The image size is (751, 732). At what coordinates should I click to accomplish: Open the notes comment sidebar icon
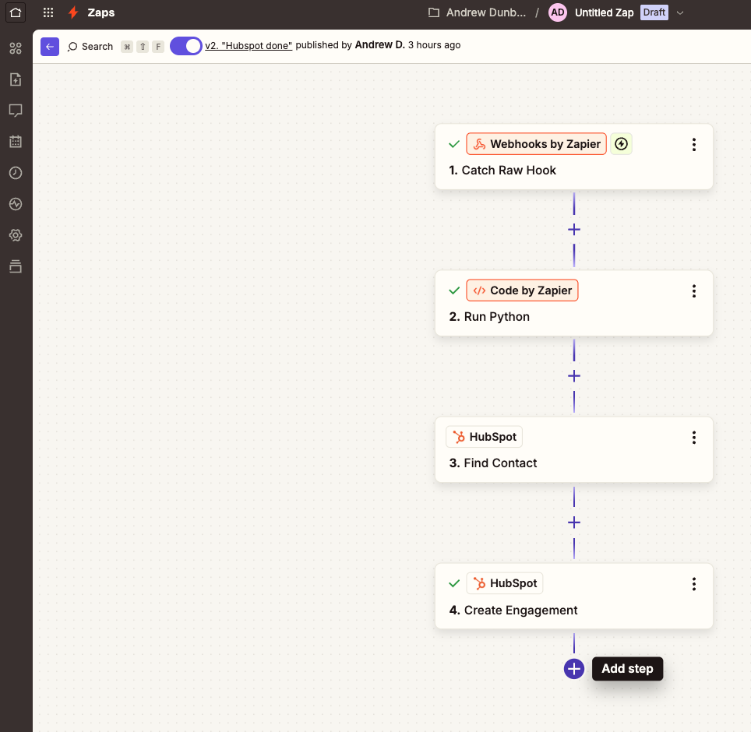16,111
